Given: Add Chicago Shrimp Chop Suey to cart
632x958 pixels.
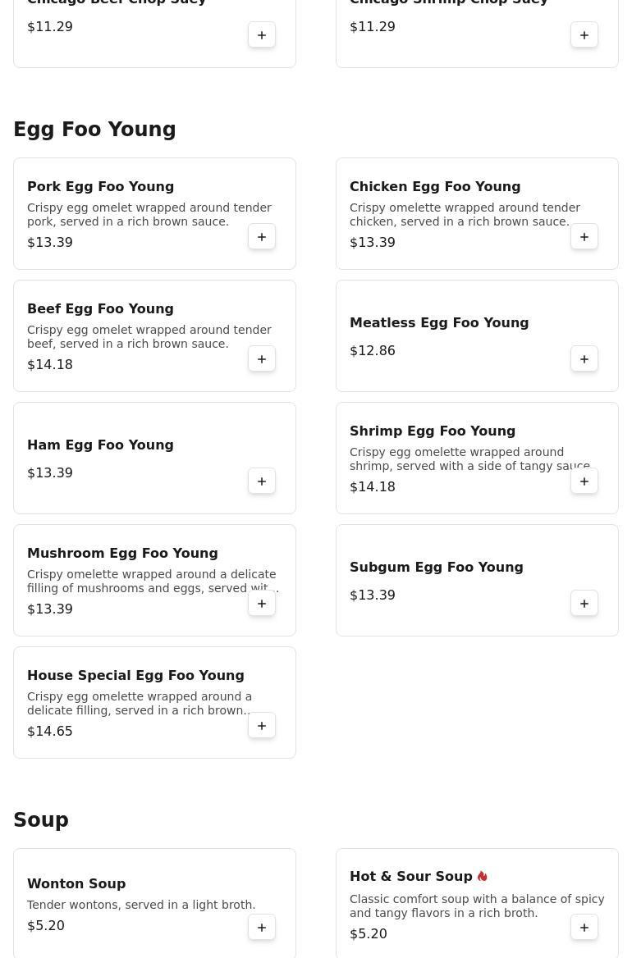Looking at the screenshot, I should pyautogui.click(x=584, y=35).
